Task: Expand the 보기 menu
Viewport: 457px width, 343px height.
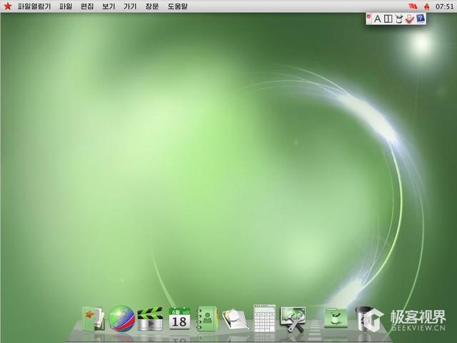Action: coord(109,6)
